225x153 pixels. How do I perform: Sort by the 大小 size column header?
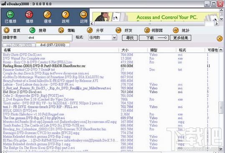point(133,50)
